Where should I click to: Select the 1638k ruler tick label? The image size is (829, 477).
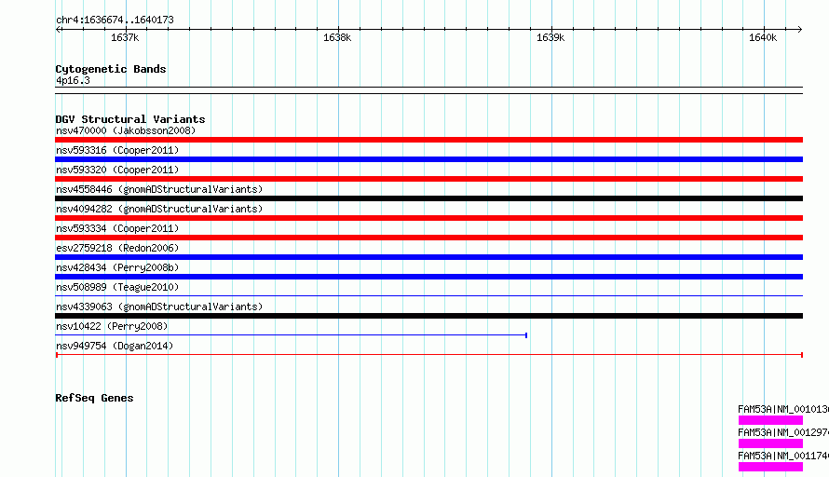click(x=337, y=37)
